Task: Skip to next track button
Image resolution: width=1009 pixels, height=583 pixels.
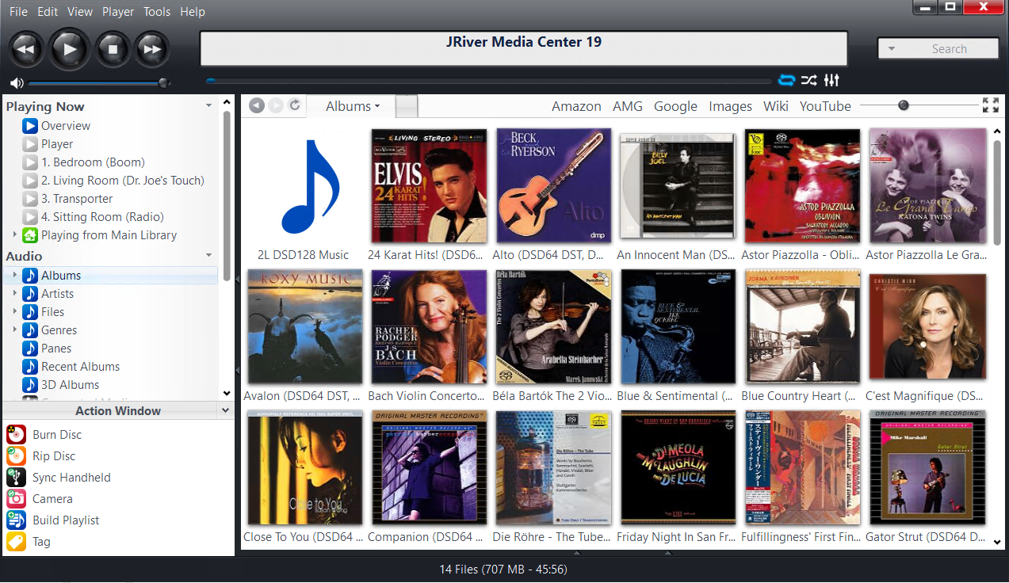Action: tap(151, 49)
